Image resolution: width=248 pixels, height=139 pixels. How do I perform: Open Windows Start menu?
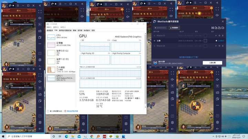click(3, 136)
